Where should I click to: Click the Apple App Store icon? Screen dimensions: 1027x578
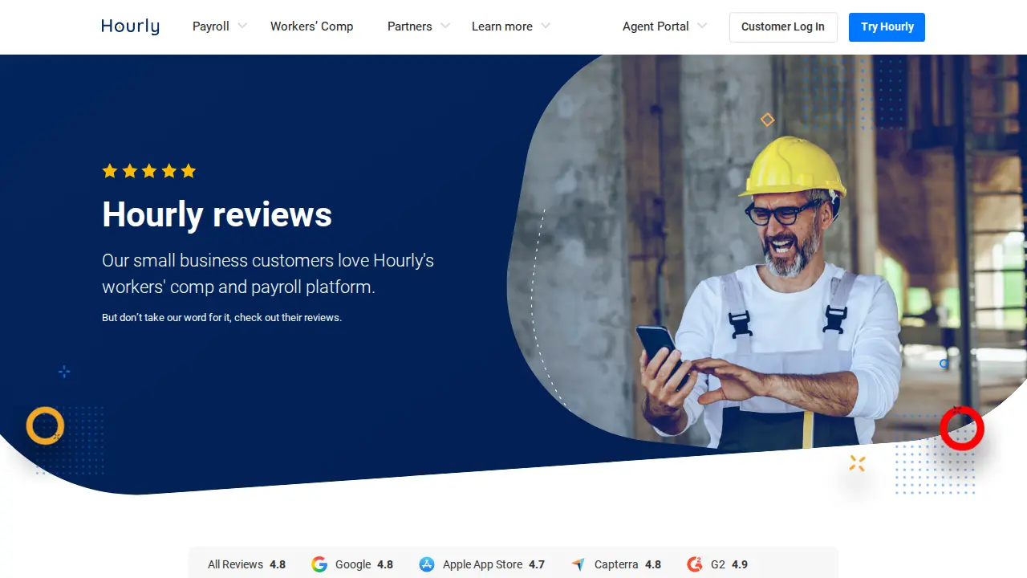(427, 564)
